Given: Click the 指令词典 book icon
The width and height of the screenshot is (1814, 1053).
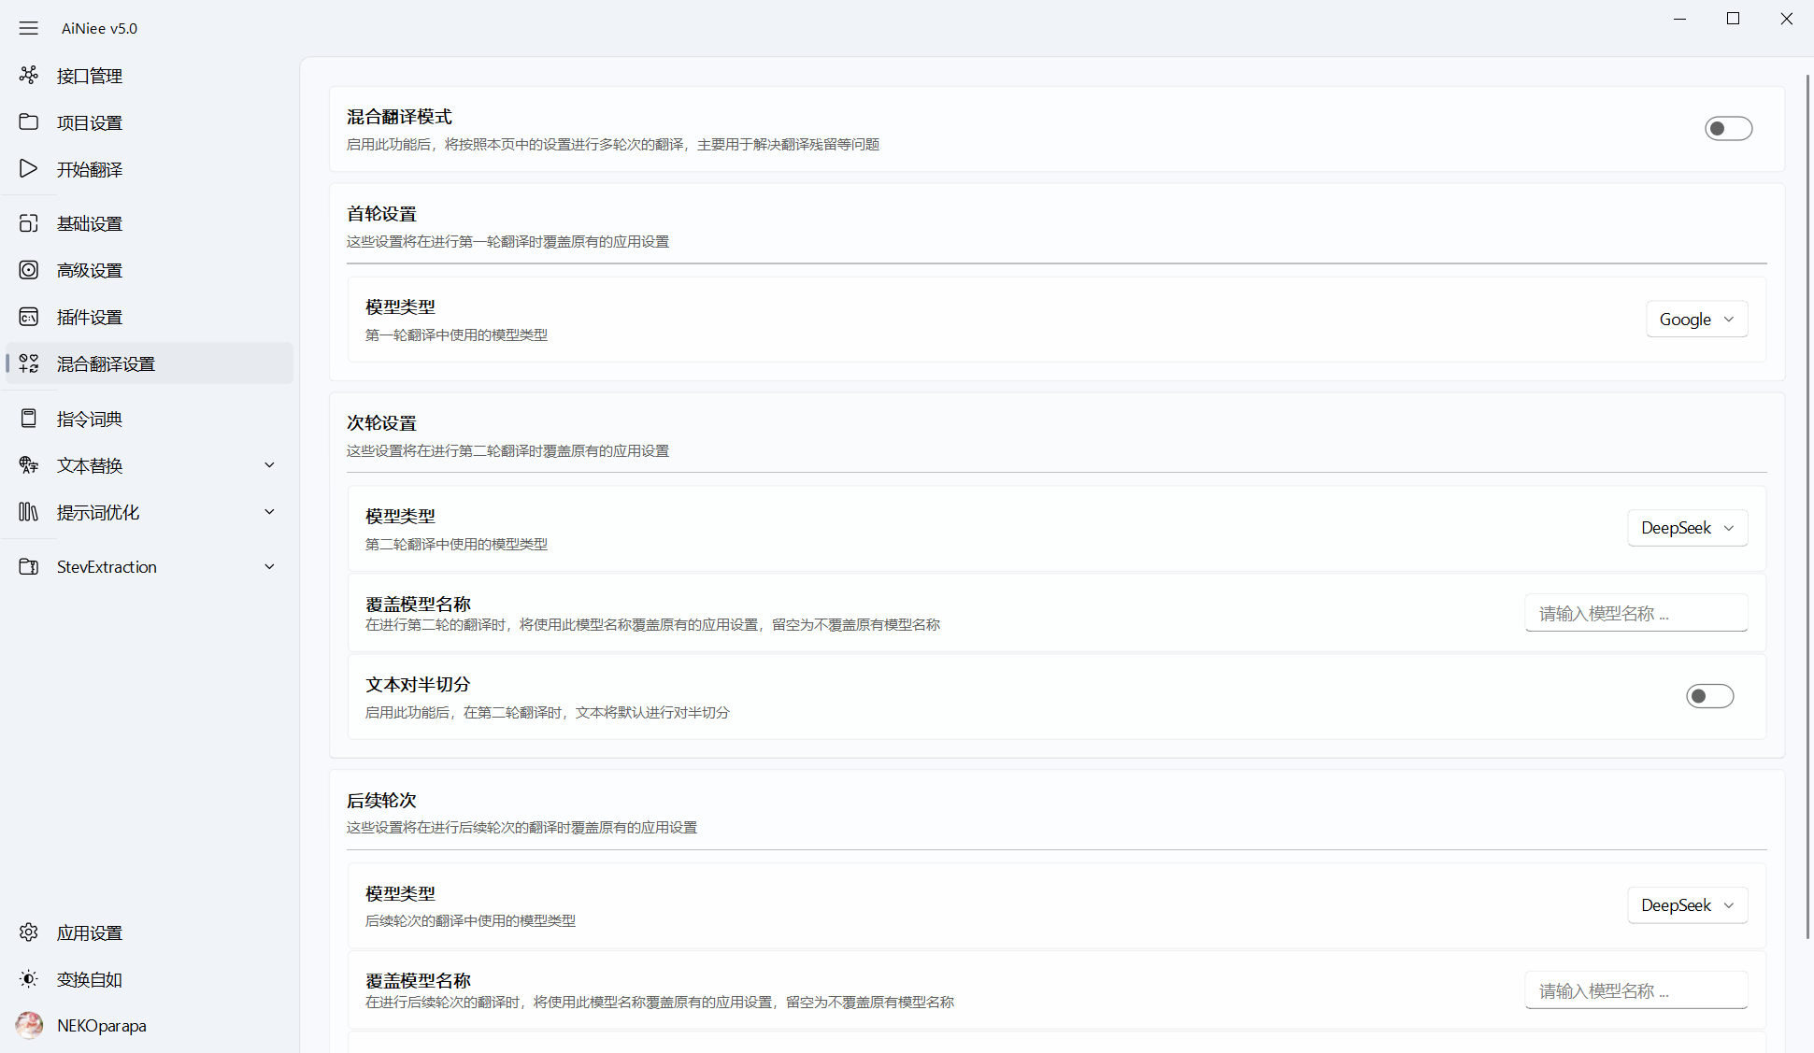Looking at the screenshot, I should pos(29,419).
